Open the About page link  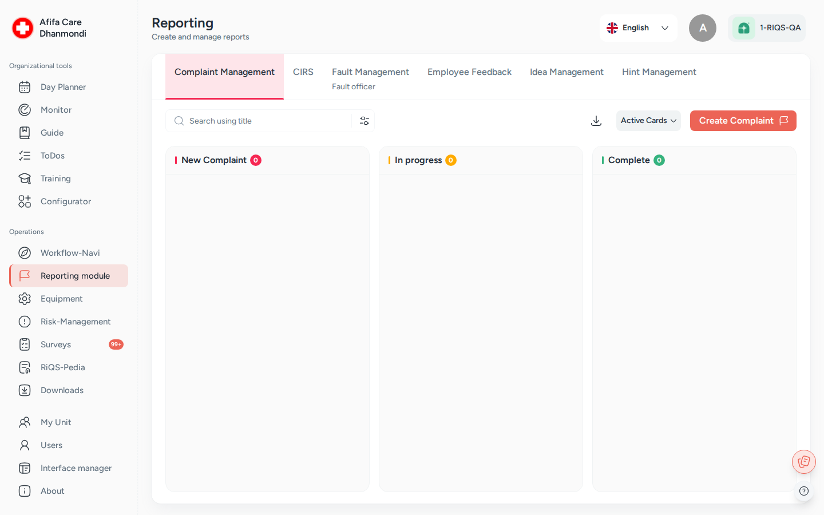pos(69,491)
